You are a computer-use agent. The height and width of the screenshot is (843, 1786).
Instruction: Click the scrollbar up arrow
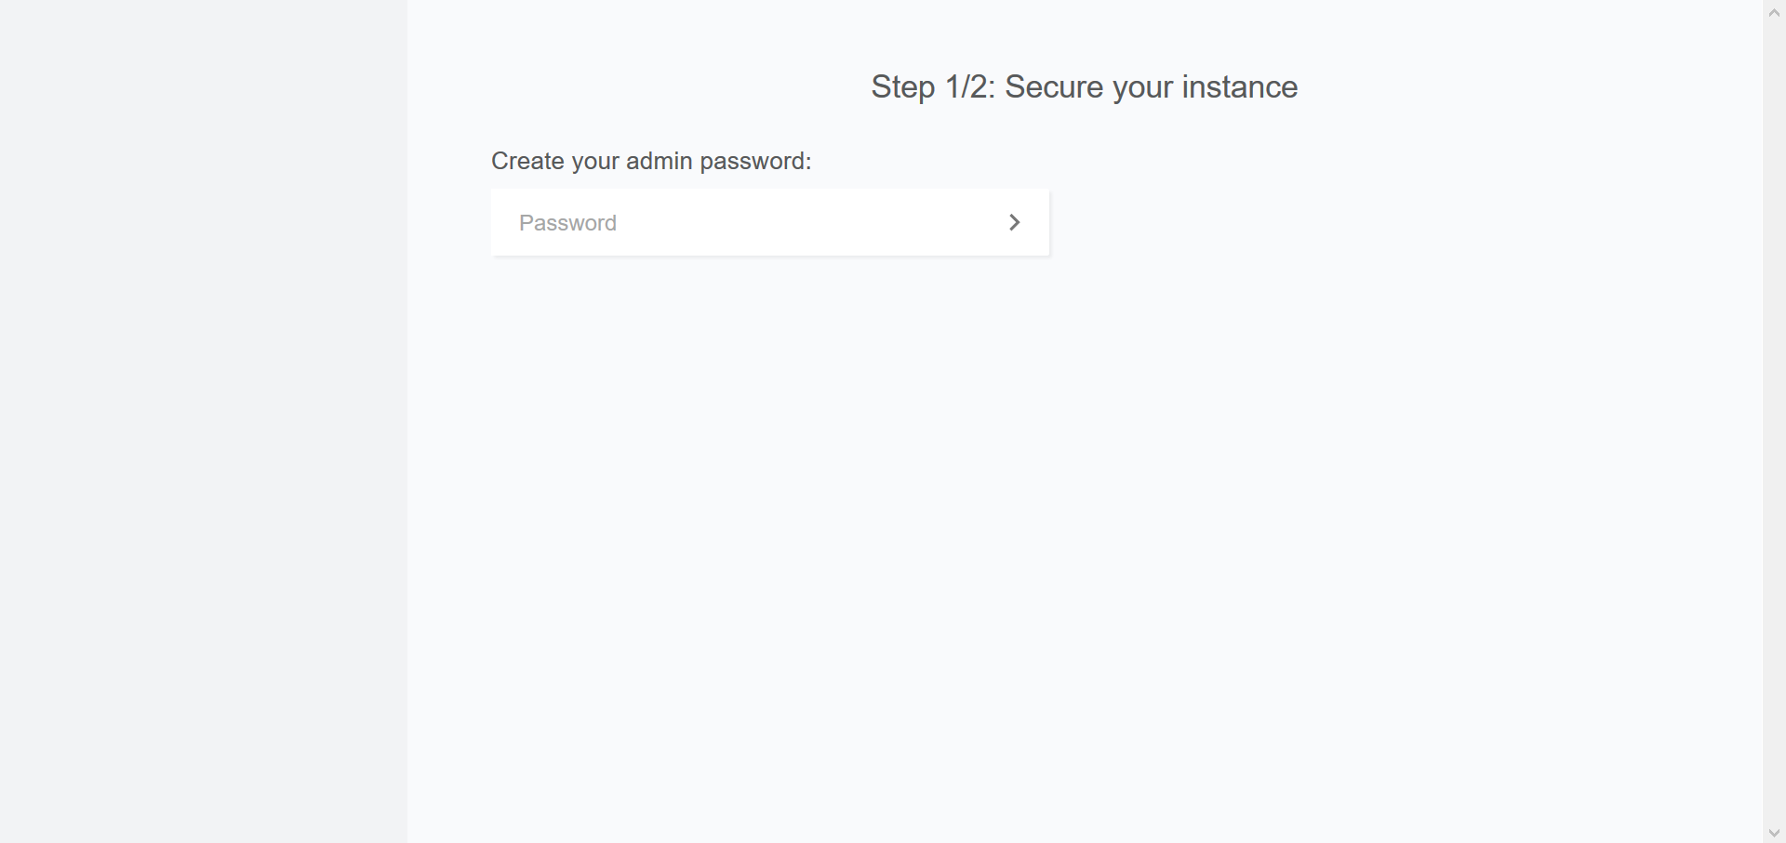pos(1774,12)
